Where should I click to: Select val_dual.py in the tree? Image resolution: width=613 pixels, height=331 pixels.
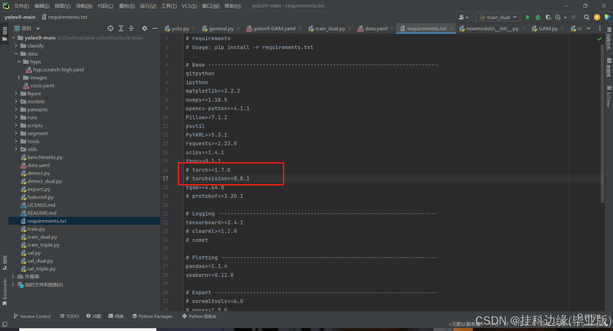coord(40,261)
